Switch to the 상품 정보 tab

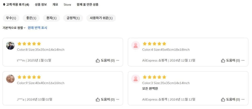[x=41, y=5]
